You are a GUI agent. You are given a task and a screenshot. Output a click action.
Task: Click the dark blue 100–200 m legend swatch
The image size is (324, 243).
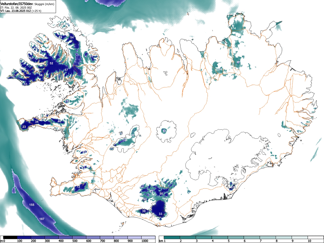click(24, 237)
